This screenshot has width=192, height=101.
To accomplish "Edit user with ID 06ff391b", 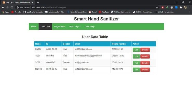I will pyautogui.click(x=136, y=56).
